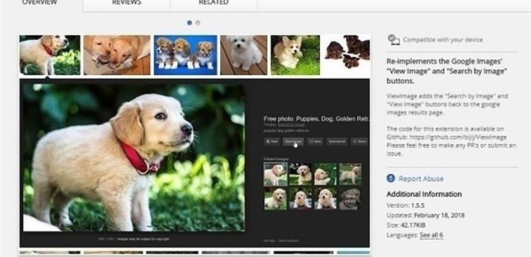Click the first related golden puppy image
The image size is (531, 257).
click(x=276, y=174)
